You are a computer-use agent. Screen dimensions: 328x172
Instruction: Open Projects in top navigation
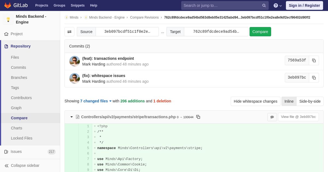coord(42,5)
